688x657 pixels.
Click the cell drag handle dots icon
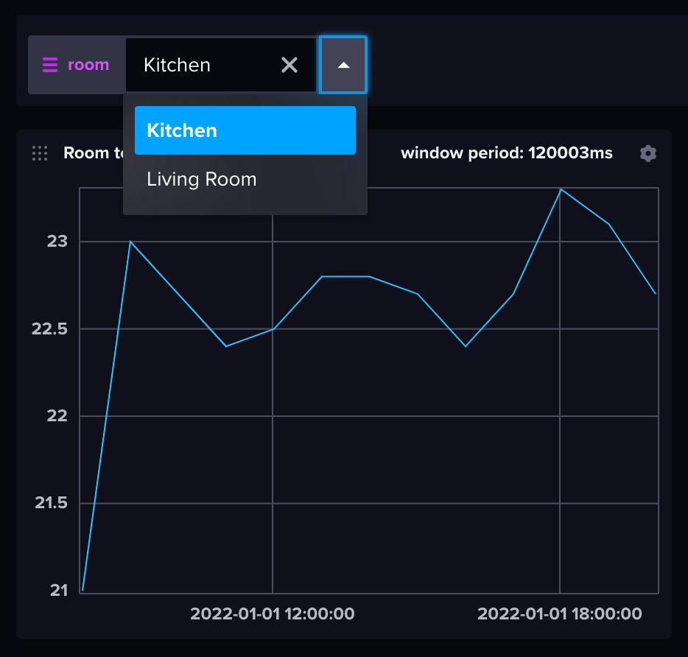40,153
